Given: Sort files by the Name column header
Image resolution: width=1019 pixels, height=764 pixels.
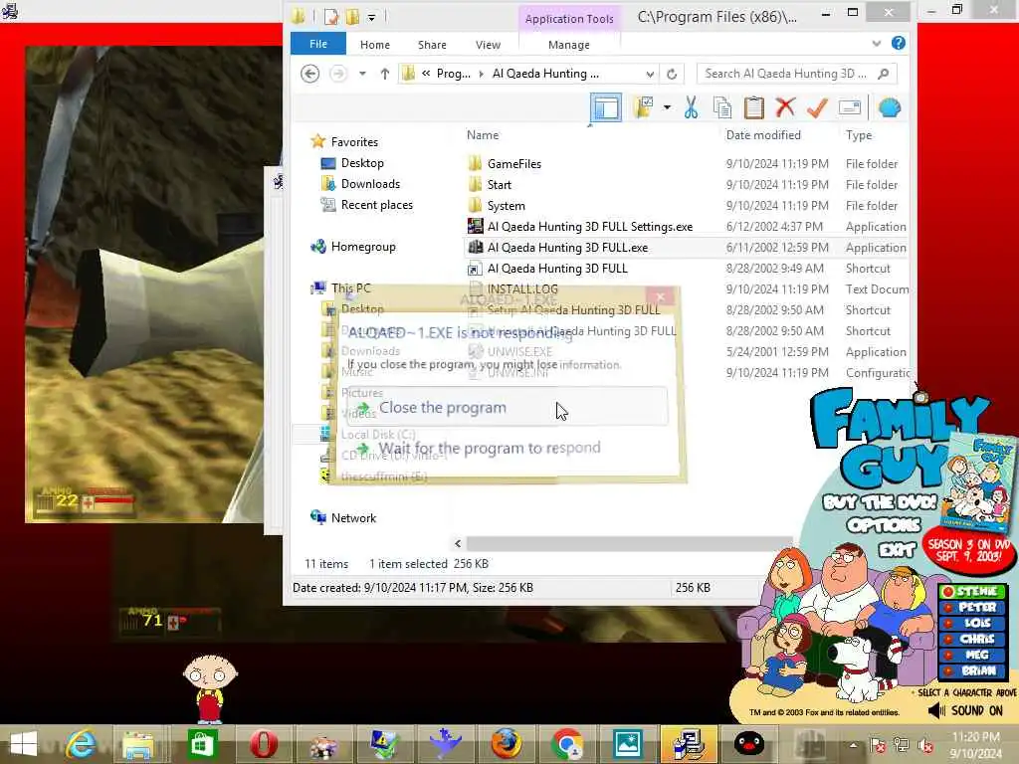Looking at the screenshot, I should click(483, 135).
